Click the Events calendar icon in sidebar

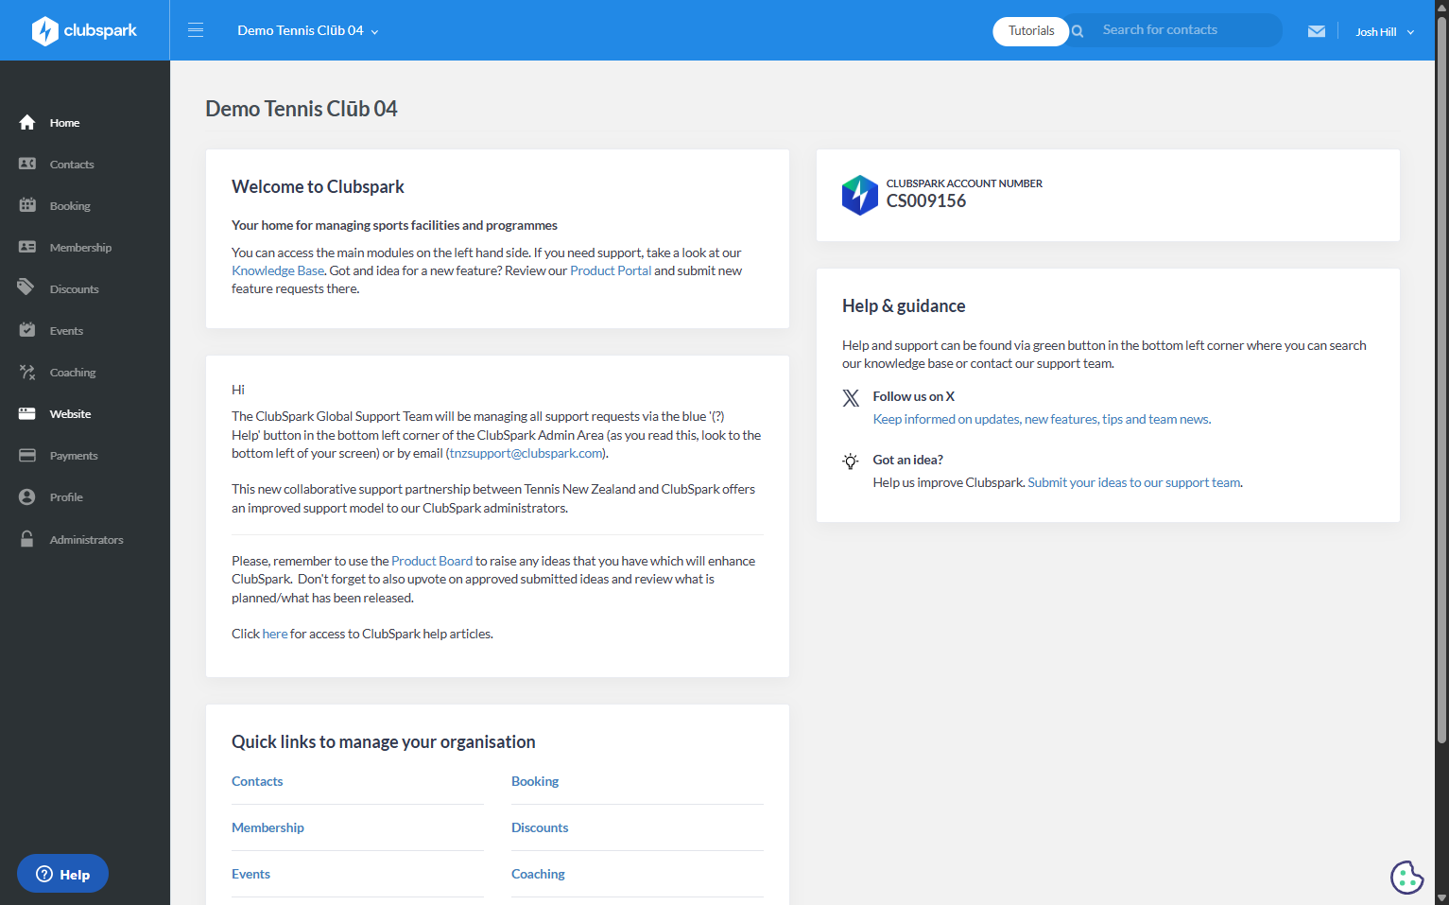(27, 330)
